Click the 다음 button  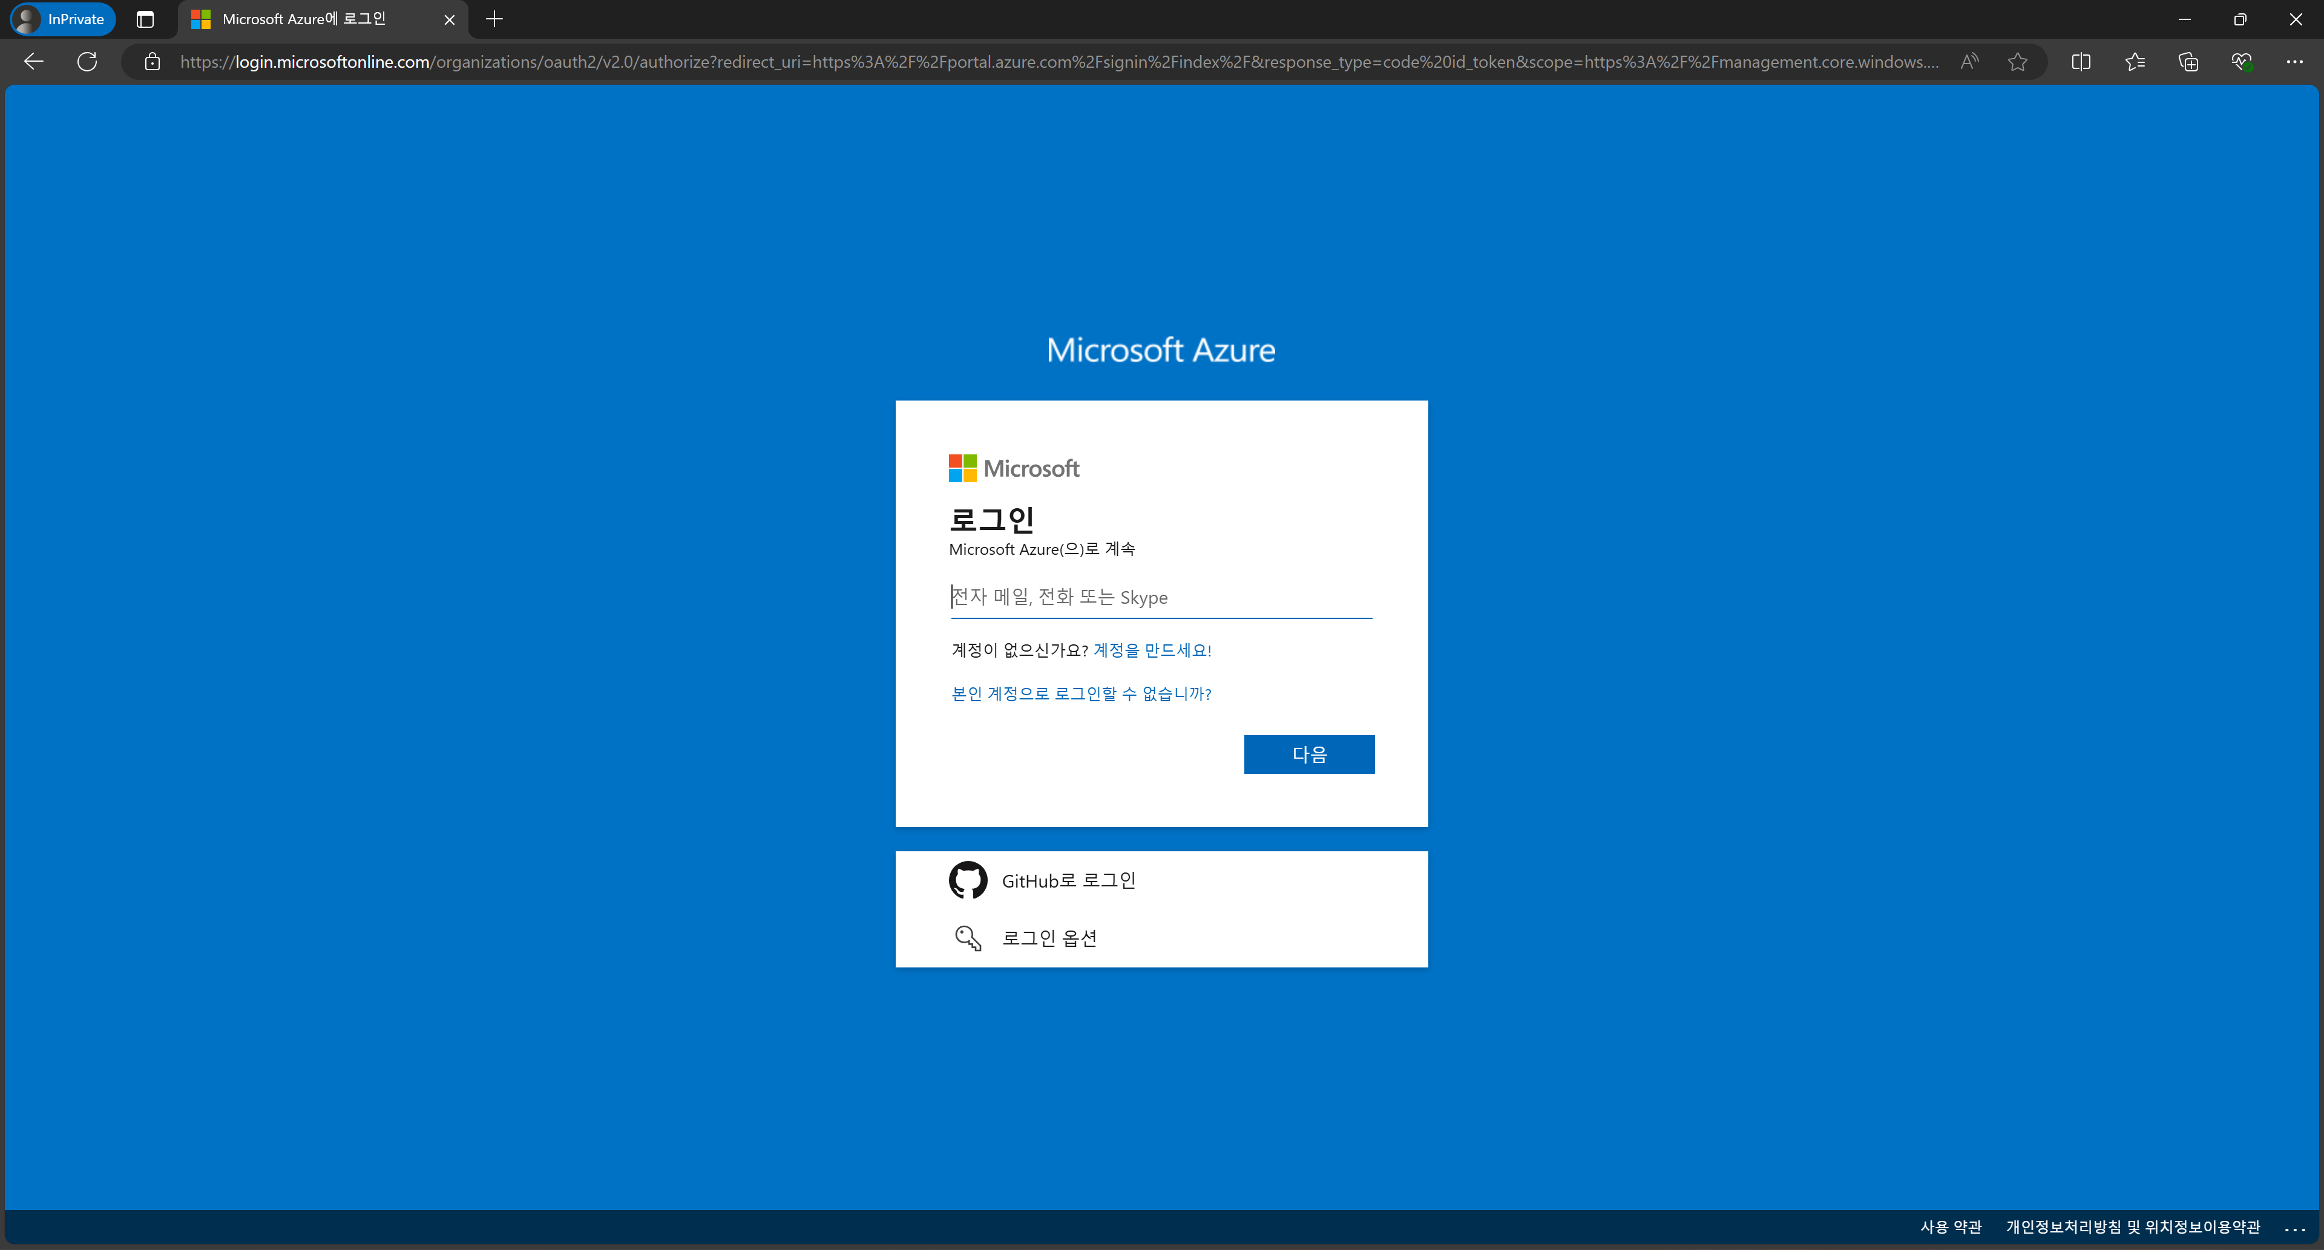pyautogui.click(x=1308, y=754)
